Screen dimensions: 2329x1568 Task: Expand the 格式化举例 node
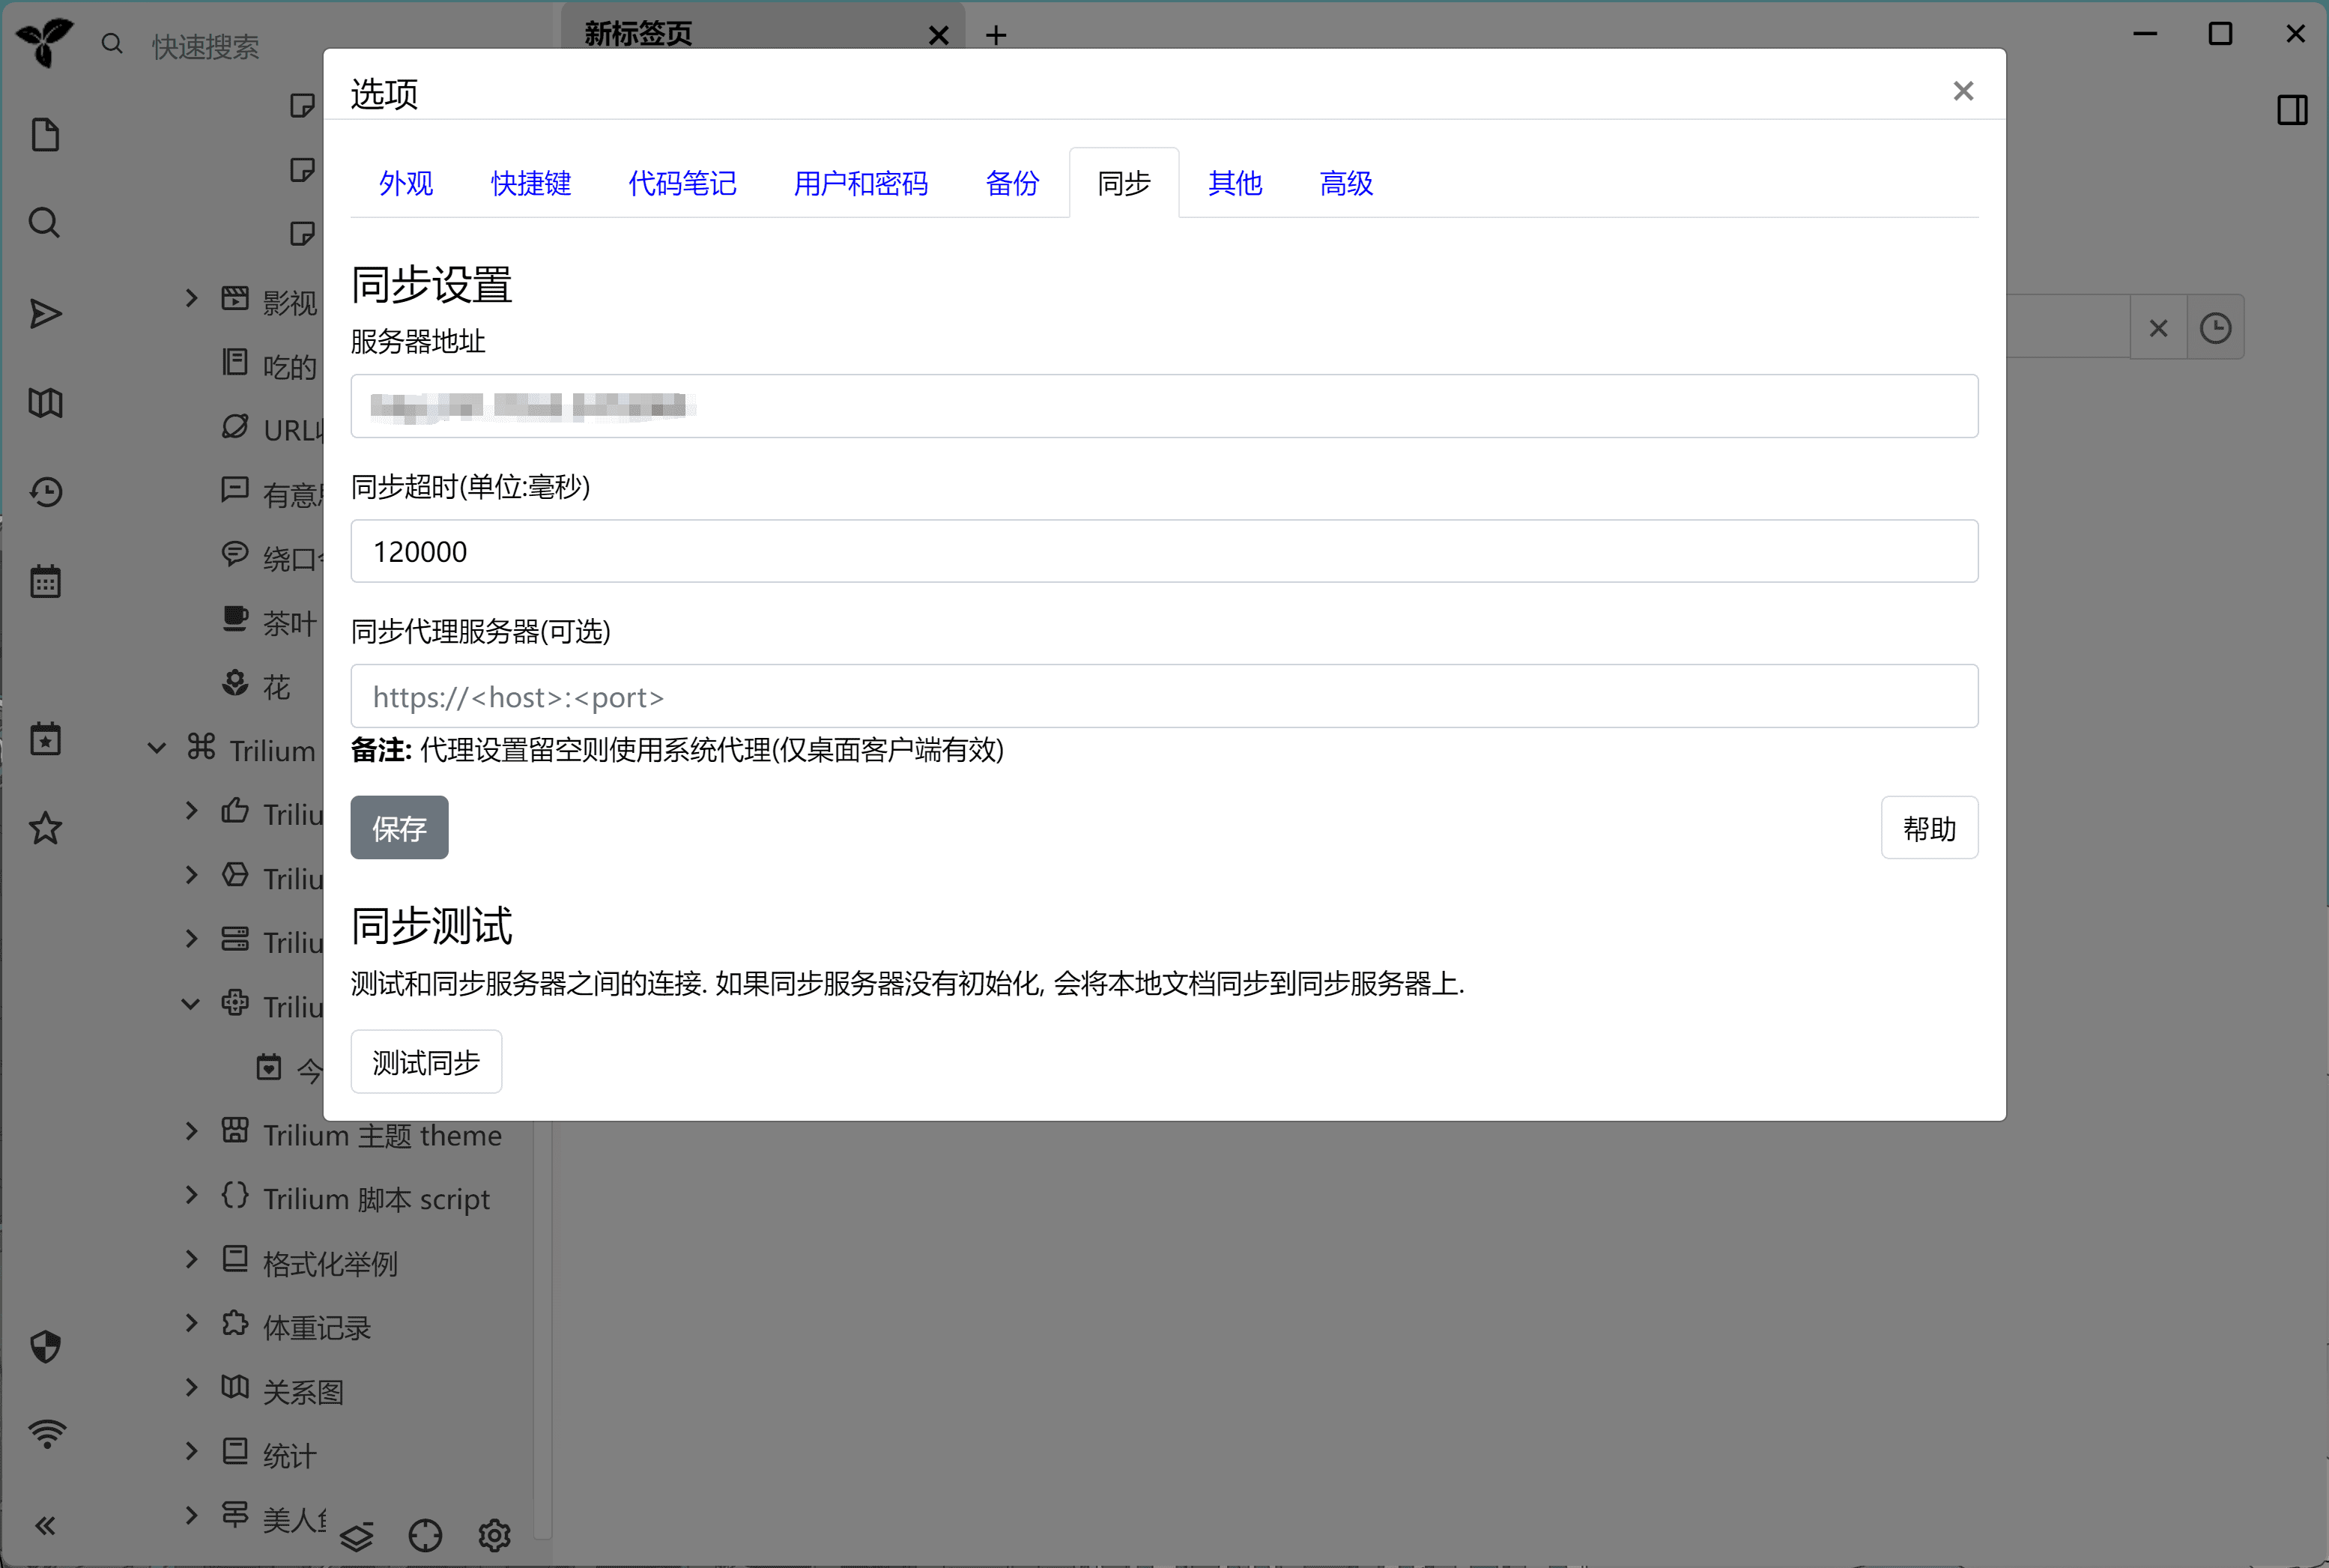click(x=191, y=1259)
